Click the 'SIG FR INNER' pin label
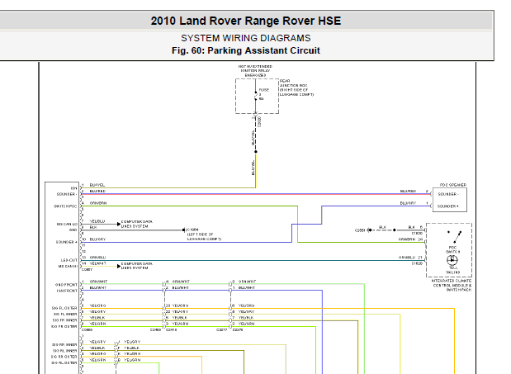Image resolution: width=511 pixels, height=374 pixels. [x=65, y=320]
